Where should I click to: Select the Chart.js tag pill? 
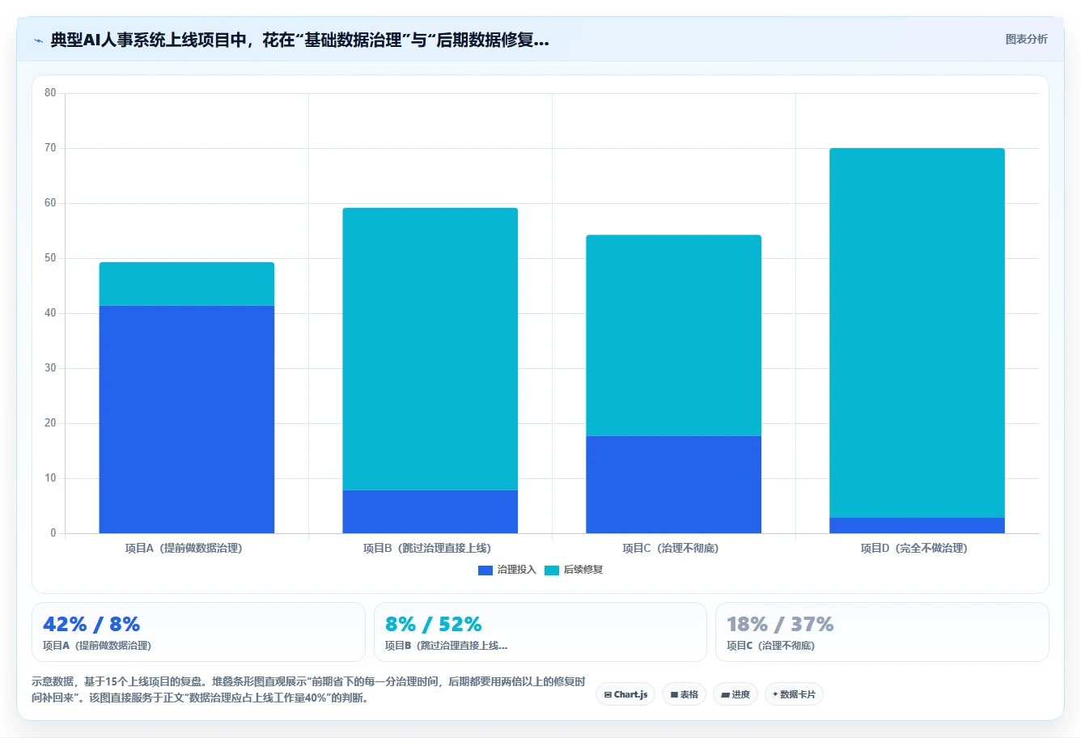[x=625, y=694]
